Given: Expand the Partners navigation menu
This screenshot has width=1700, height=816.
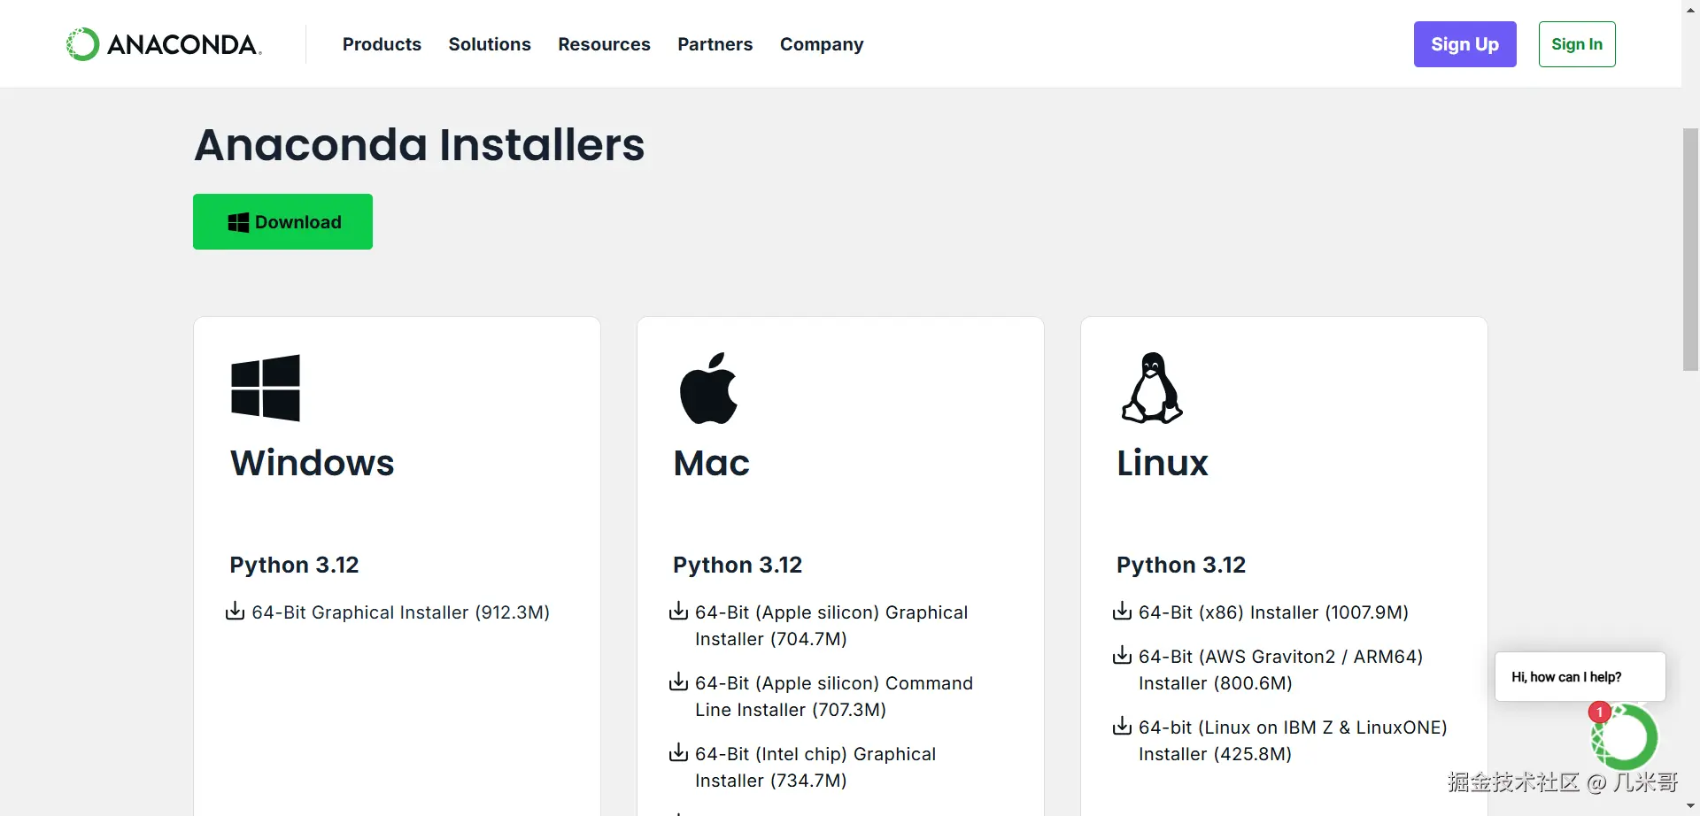Looking at the screenshot, I should [x=715, y=44].
